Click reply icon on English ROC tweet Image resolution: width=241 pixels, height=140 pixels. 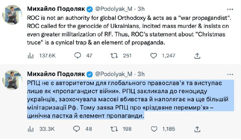pyautogui.click(x=78, y=56)
